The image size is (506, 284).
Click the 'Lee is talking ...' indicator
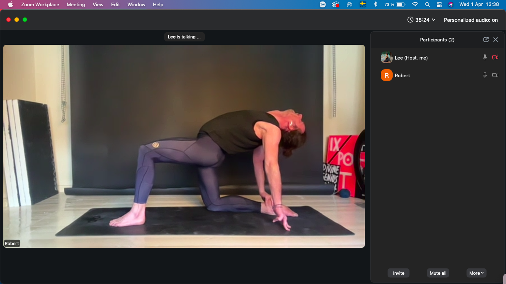click(x=184, y=37)
